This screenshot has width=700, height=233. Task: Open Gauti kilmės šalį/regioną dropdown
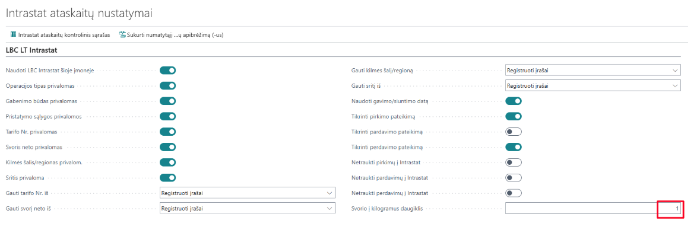point(593,71)
